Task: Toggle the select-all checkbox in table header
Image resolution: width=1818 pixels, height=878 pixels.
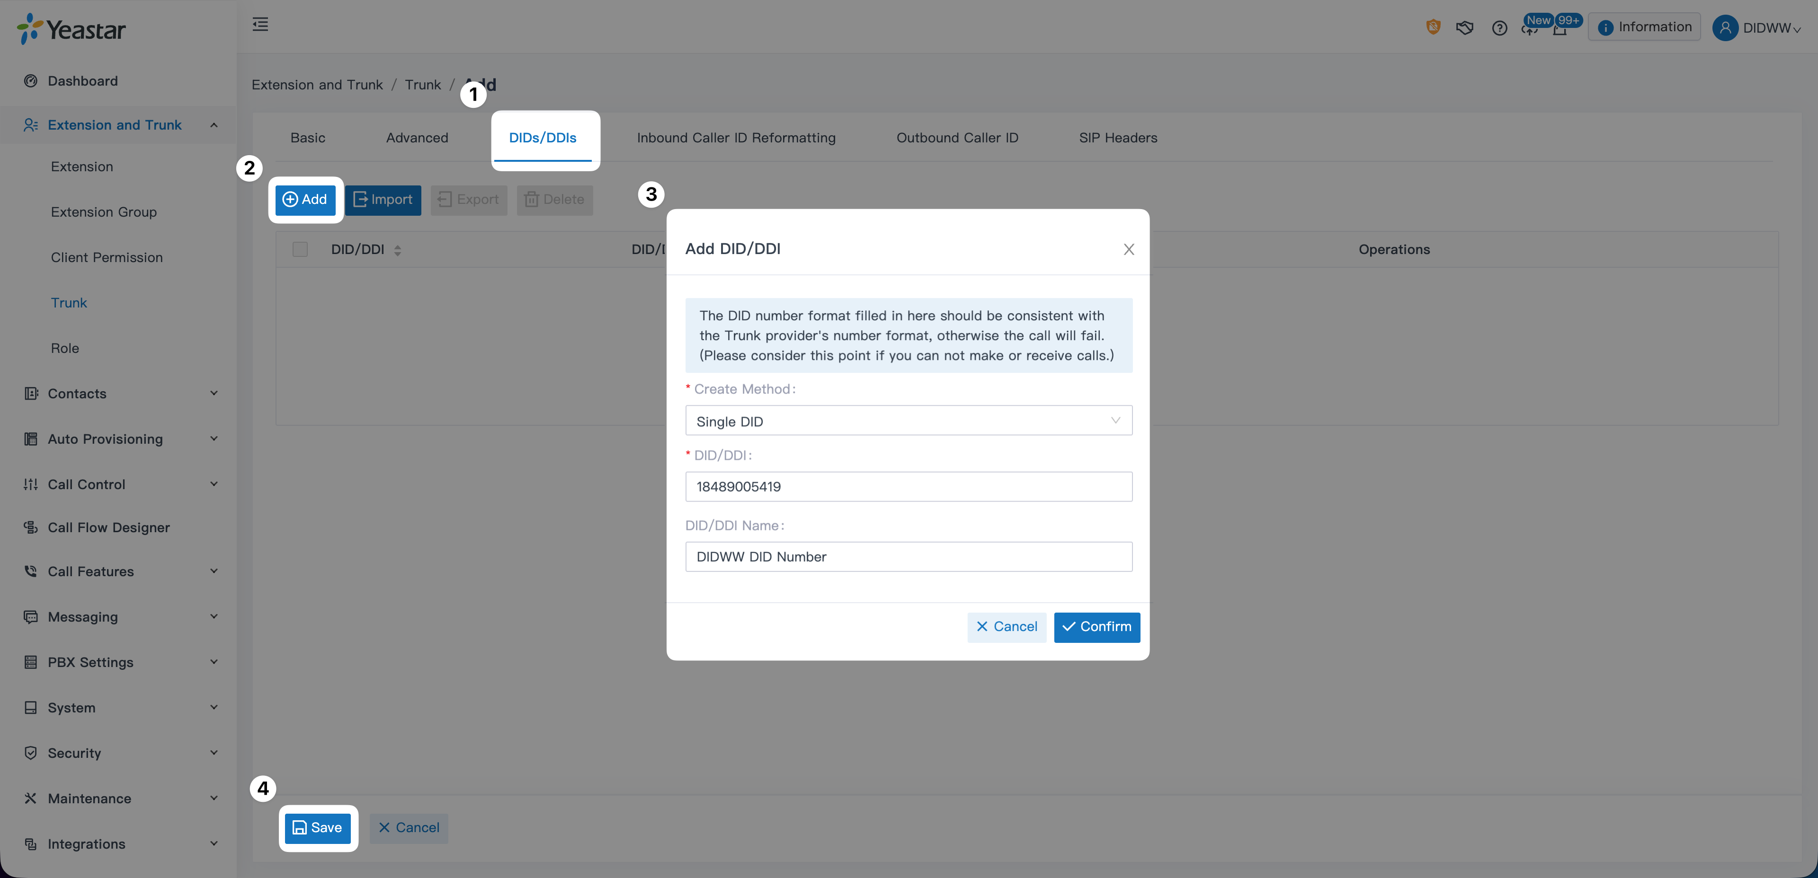Action: click(x=300, y=250)
